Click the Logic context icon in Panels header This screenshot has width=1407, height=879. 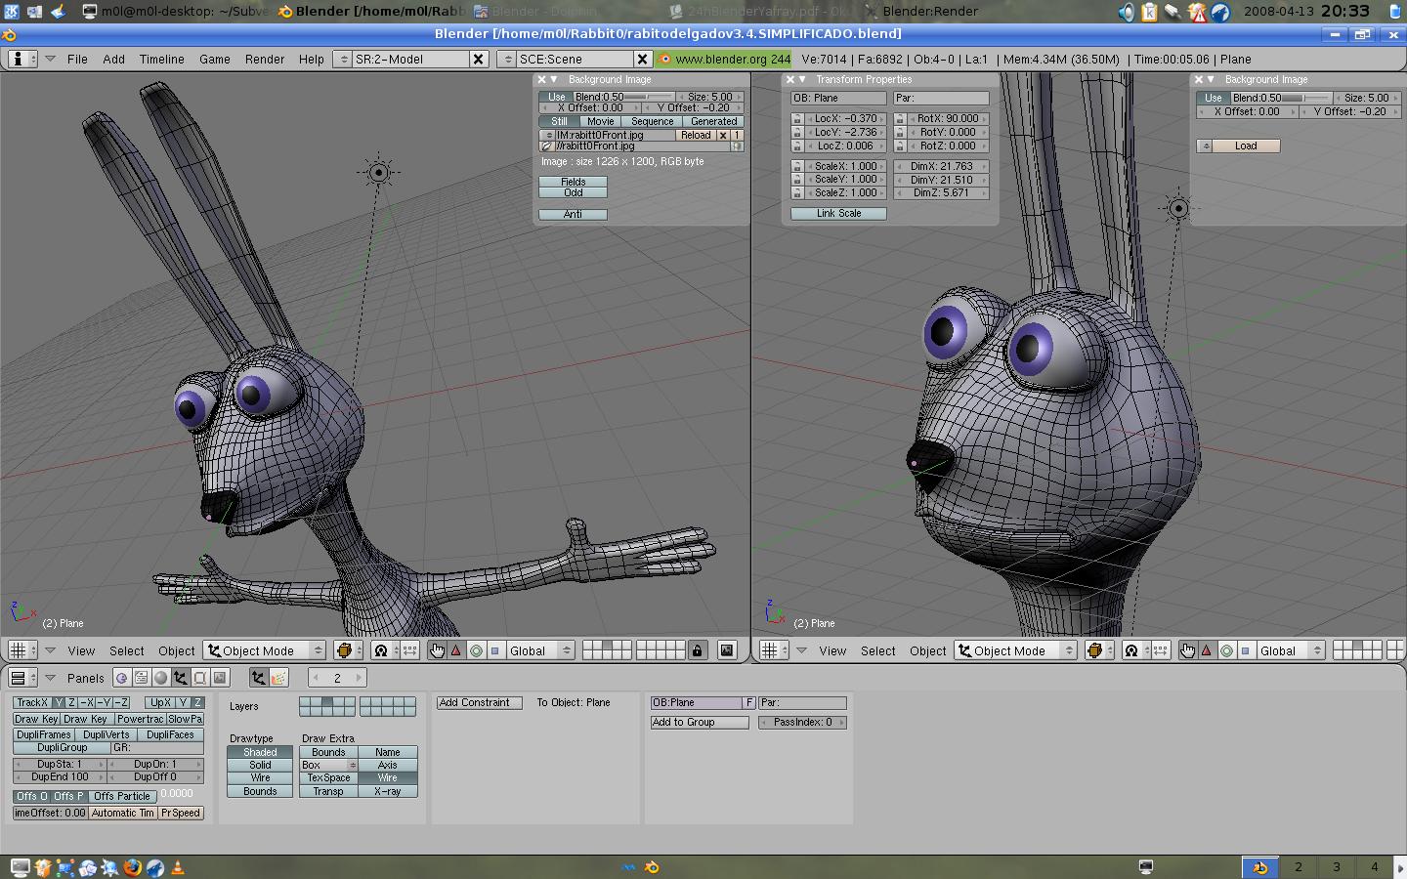pos(121,678)
